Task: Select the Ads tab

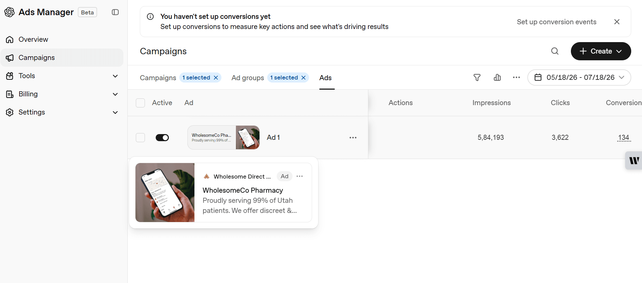Action: (x=326, y=78)
